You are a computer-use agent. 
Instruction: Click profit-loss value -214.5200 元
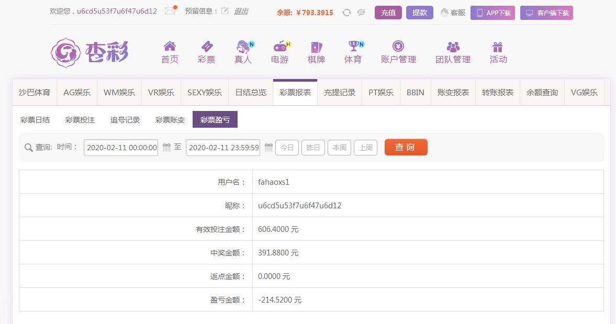(279, 299)
